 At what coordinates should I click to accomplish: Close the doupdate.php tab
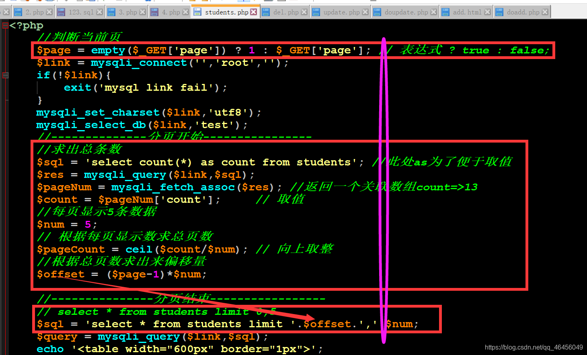(x=433, y=12)
